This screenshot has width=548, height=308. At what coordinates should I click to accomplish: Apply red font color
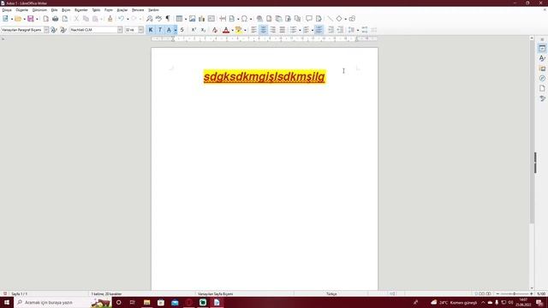click(226, 30)
